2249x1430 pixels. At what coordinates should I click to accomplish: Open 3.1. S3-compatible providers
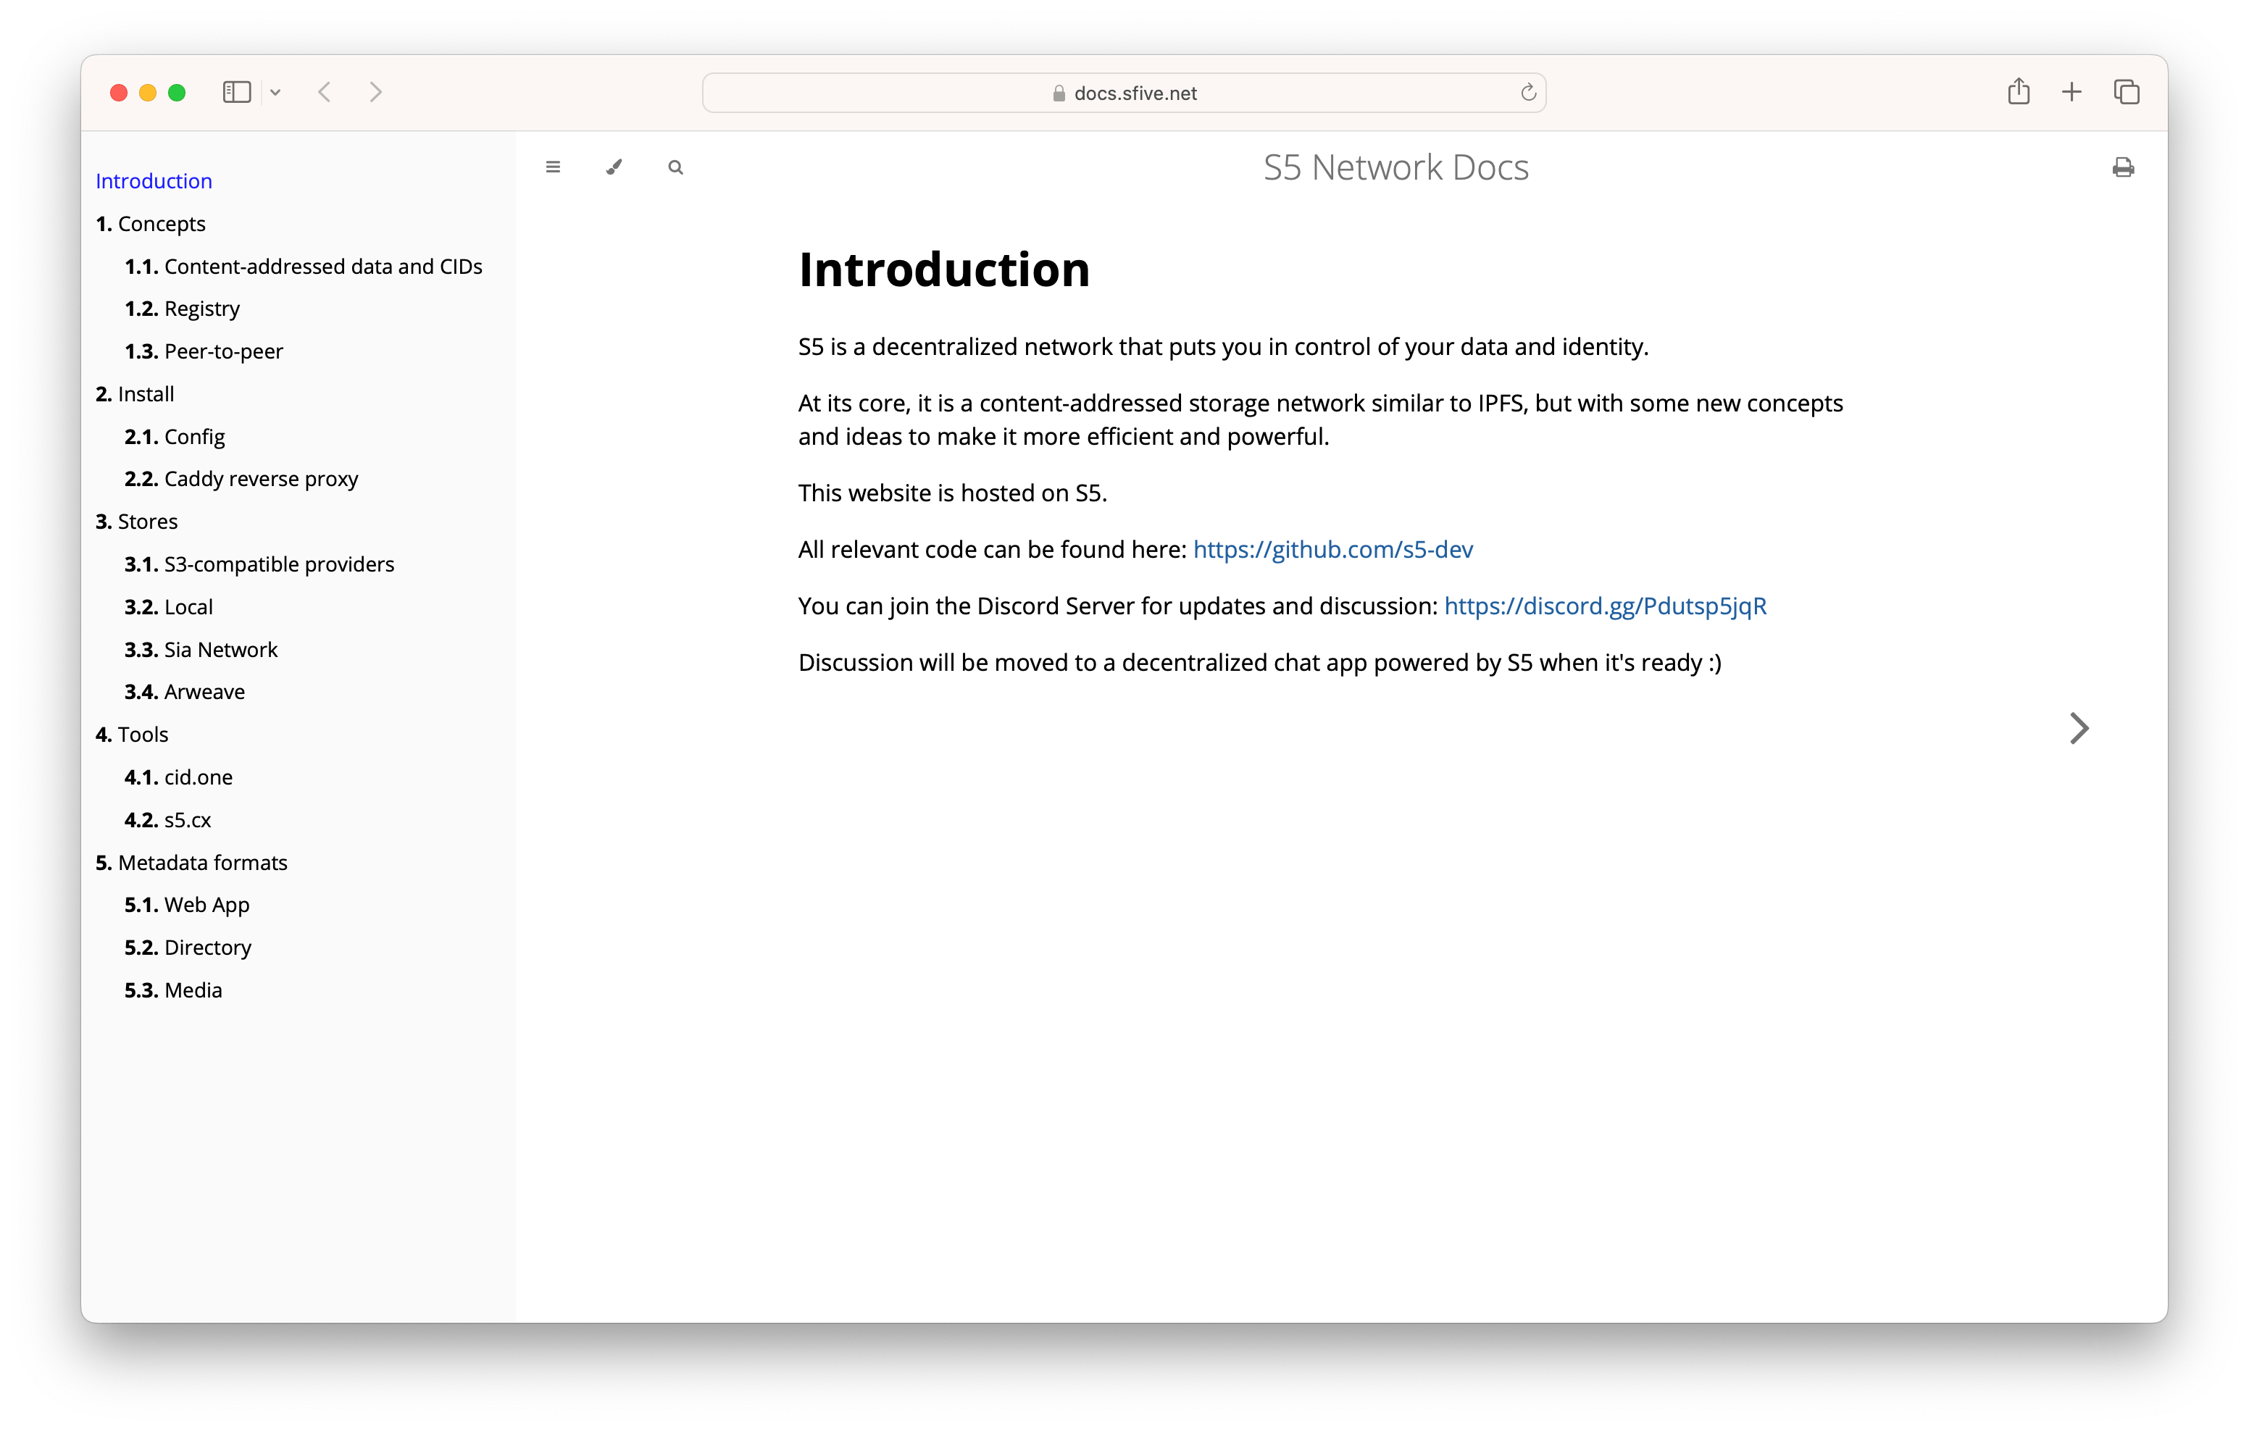click(x=259, y=564)
